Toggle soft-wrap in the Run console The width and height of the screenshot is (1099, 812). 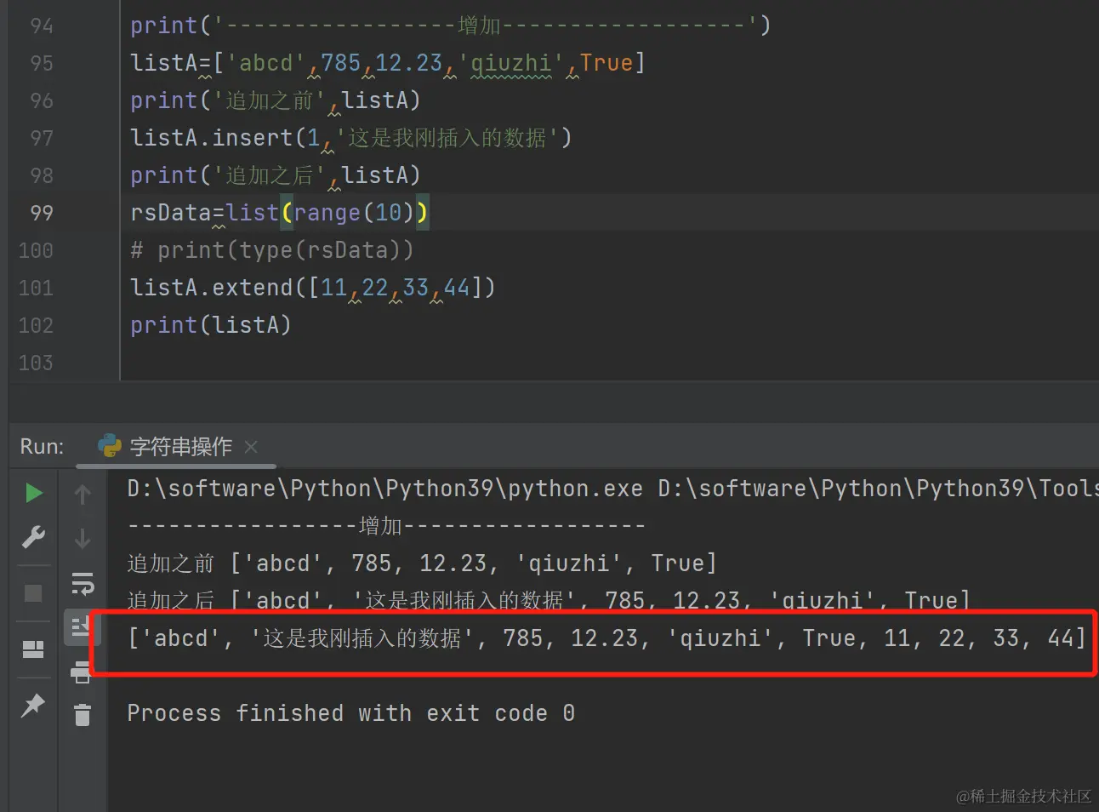click(x=83, y=583)
